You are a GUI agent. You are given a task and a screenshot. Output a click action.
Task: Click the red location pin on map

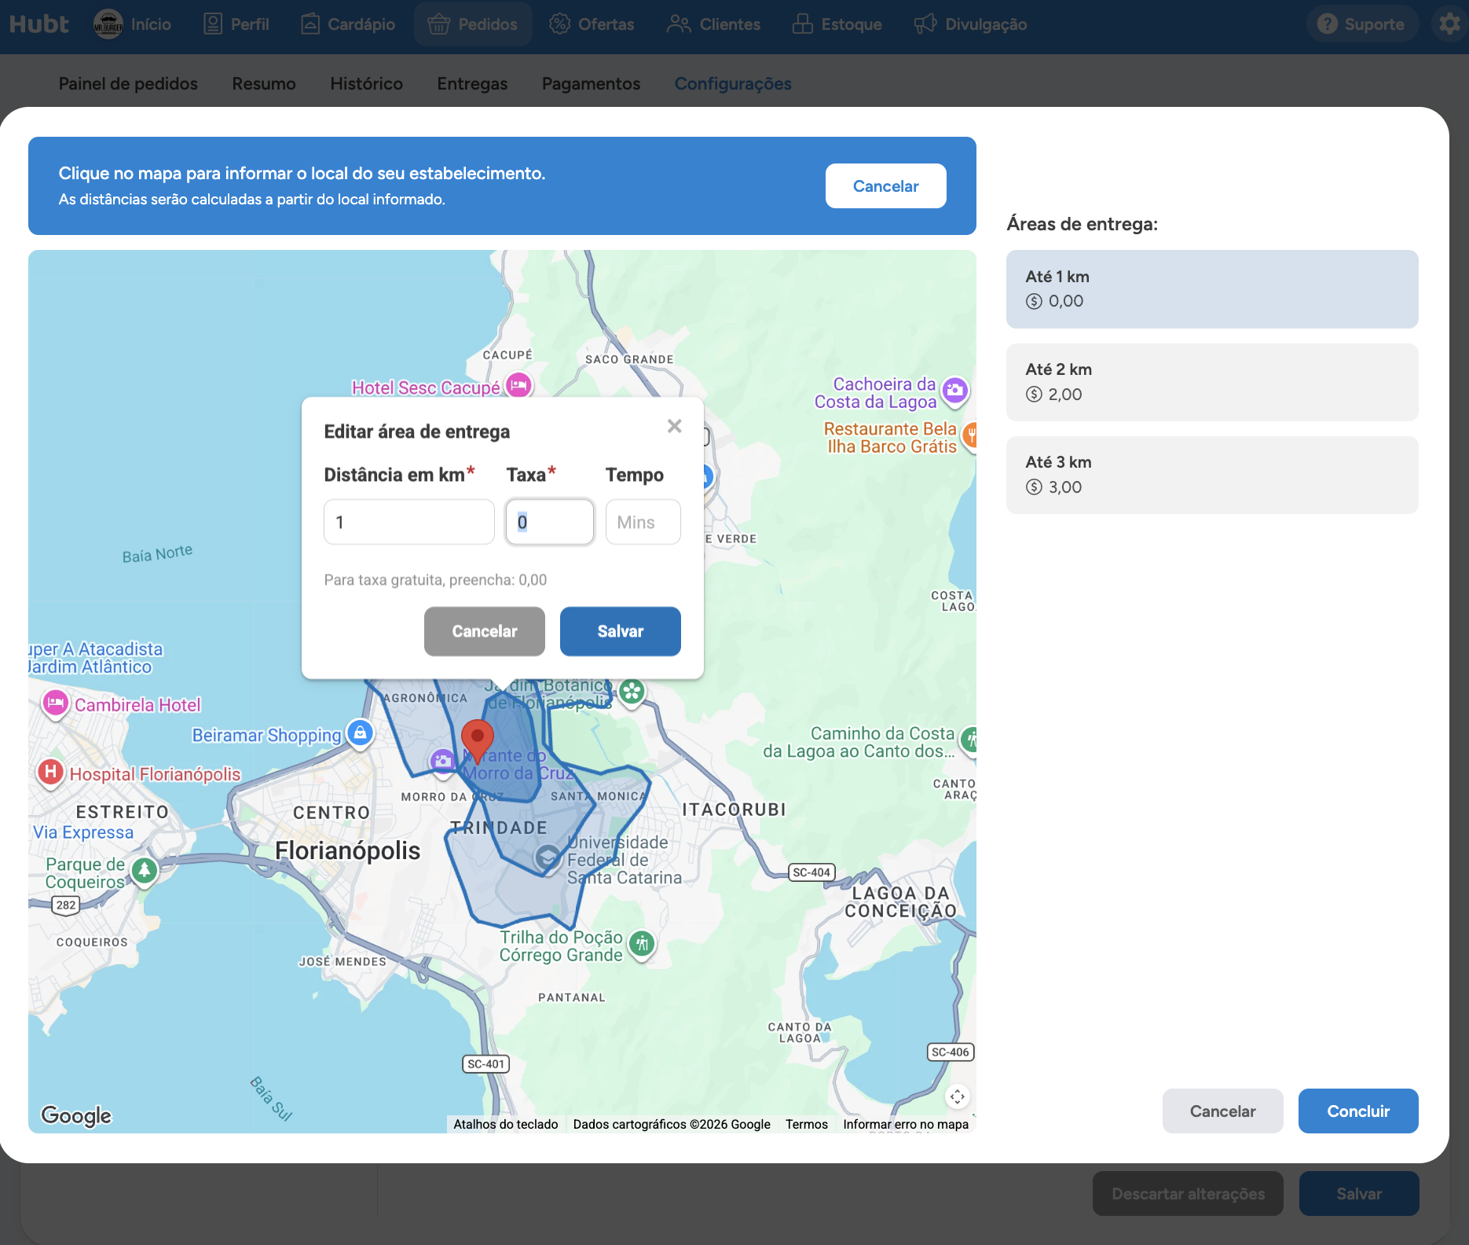pyautogui.click(x=477, y=740)
